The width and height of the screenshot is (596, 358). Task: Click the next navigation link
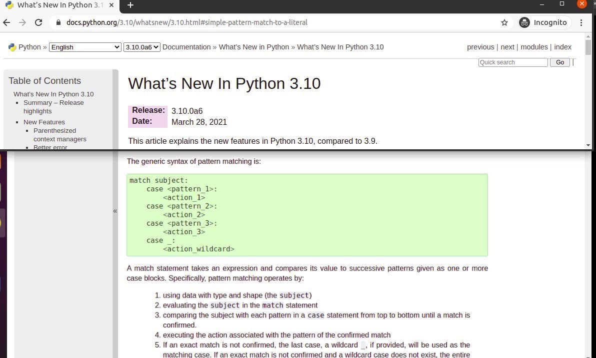pos(507,47)
